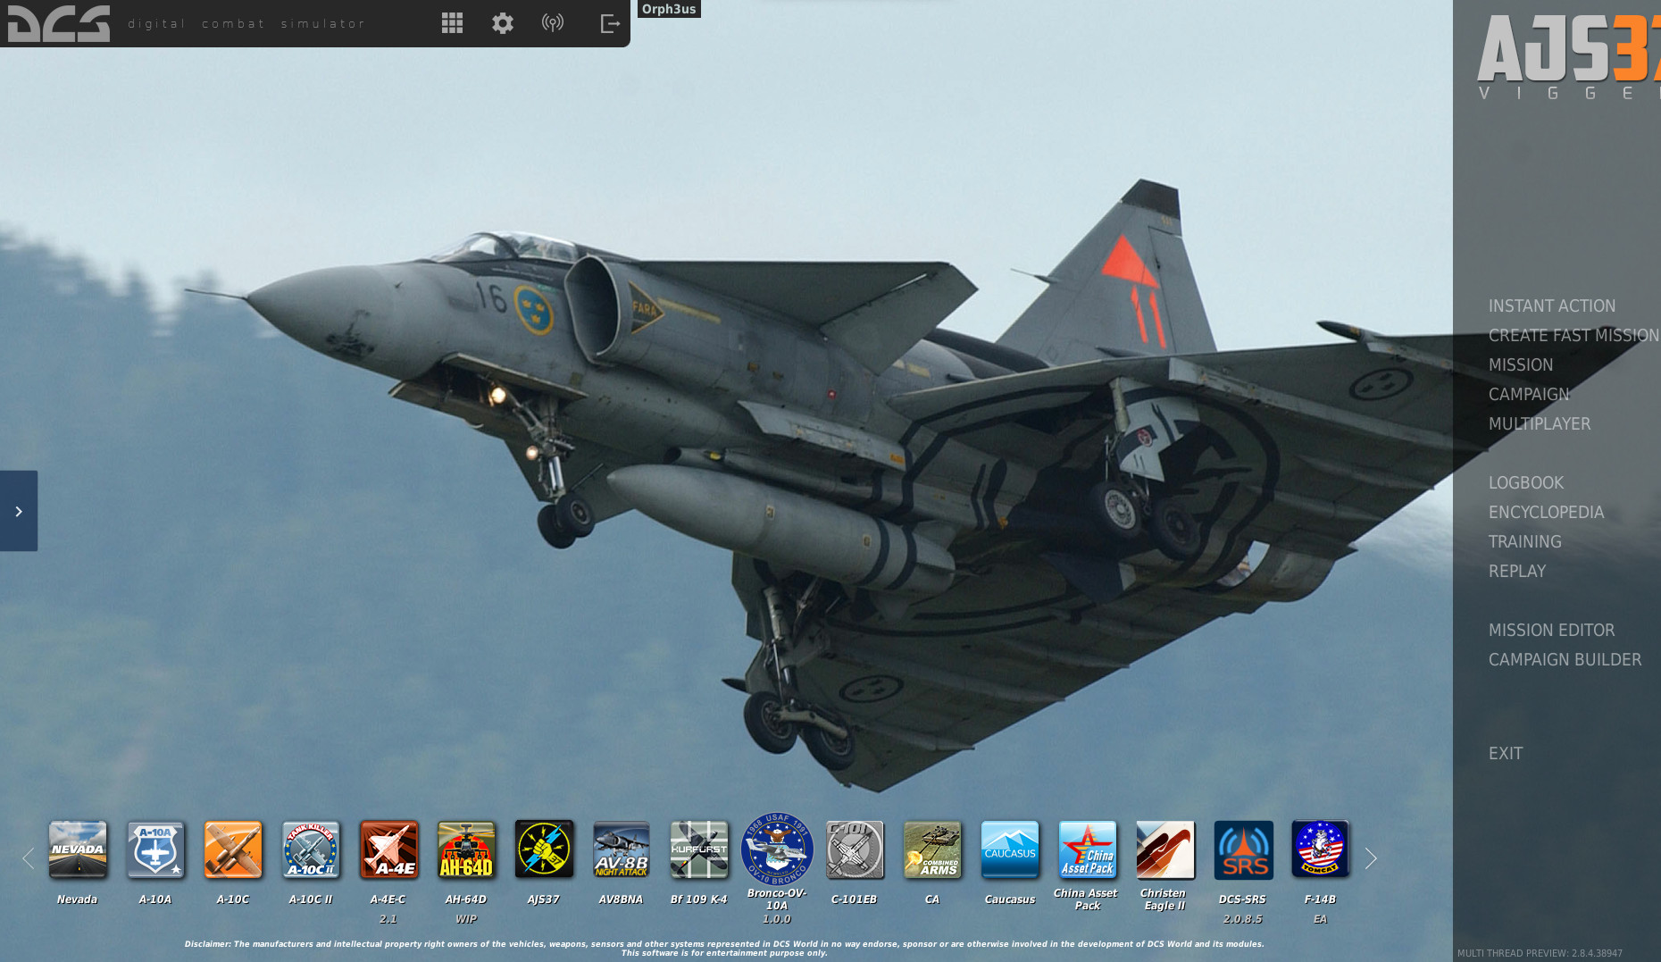This screenshot has width=1661, height=962.
Task: Select the Bronco OV-10A module icon
Action: point(777,849)
